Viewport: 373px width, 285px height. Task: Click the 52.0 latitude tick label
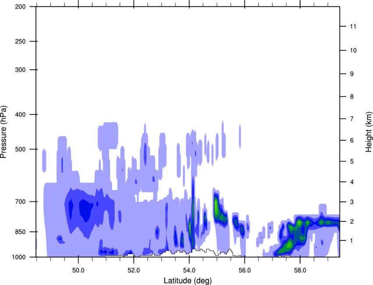[x=133, y=269]
